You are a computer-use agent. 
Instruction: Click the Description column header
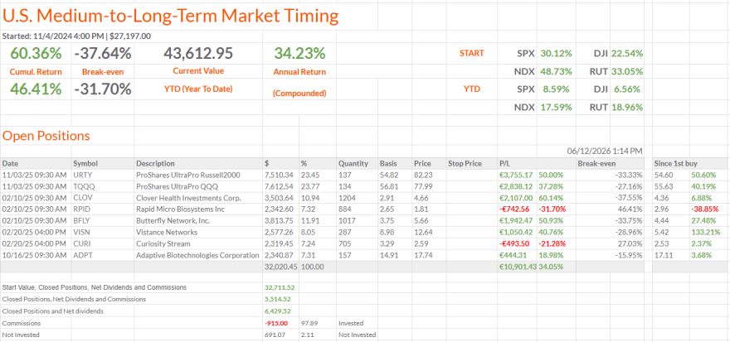click(x=155, y=164)
